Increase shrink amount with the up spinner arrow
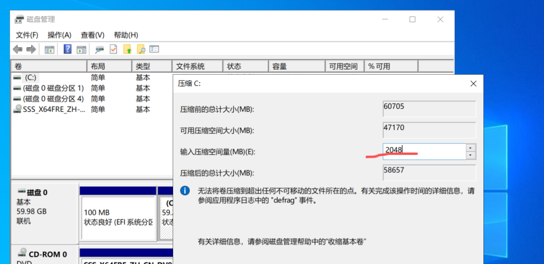The width and height of the screenshot is (544, 264). point(471,147)
